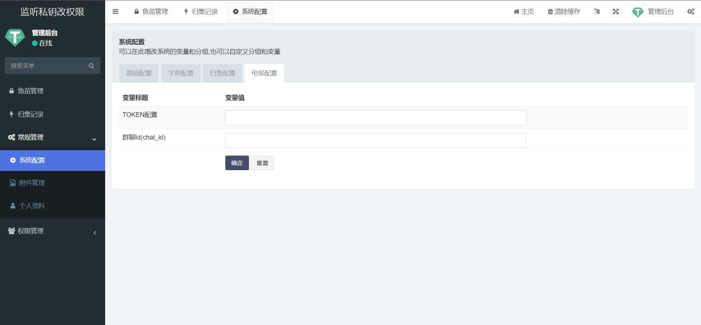This screenshot has width=701, height=325.
Task: Click 清除缓存 to clear cache
Action: coord(564,11)
